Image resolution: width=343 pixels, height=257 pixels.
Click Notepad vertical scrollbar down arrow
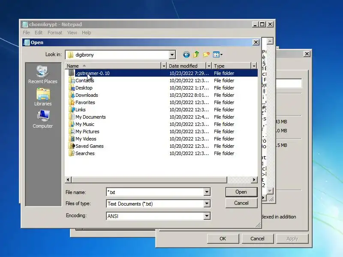pyautogui.click(x=270, y=191)
